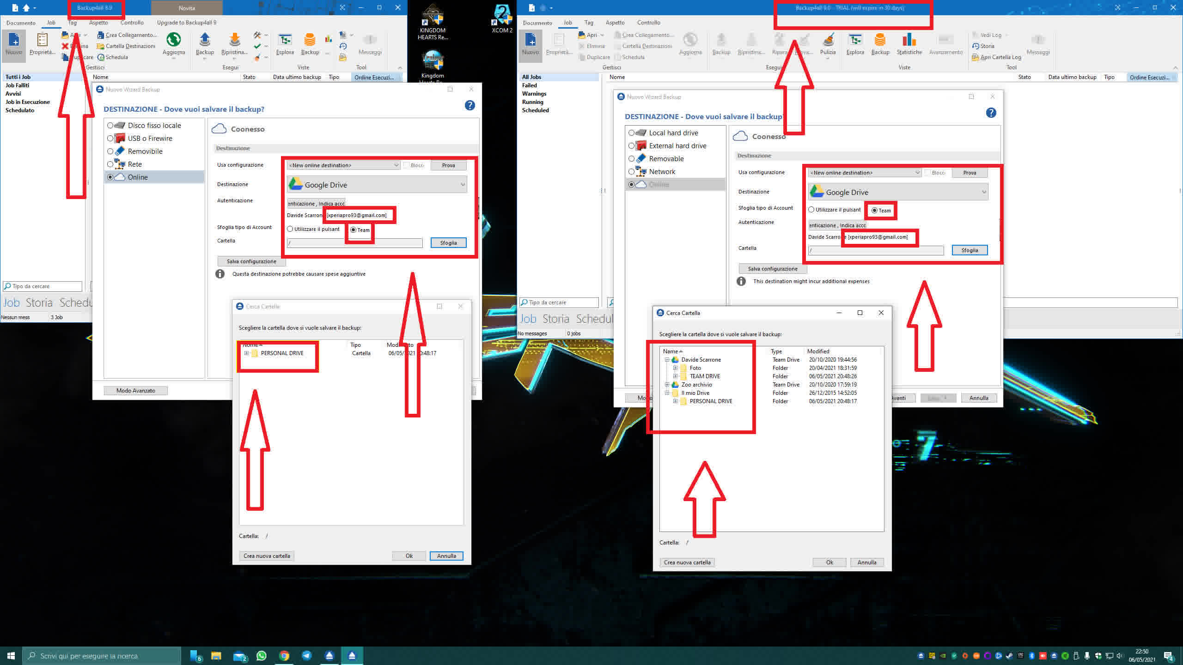Open Controllo tab in right window

[649, 23]
